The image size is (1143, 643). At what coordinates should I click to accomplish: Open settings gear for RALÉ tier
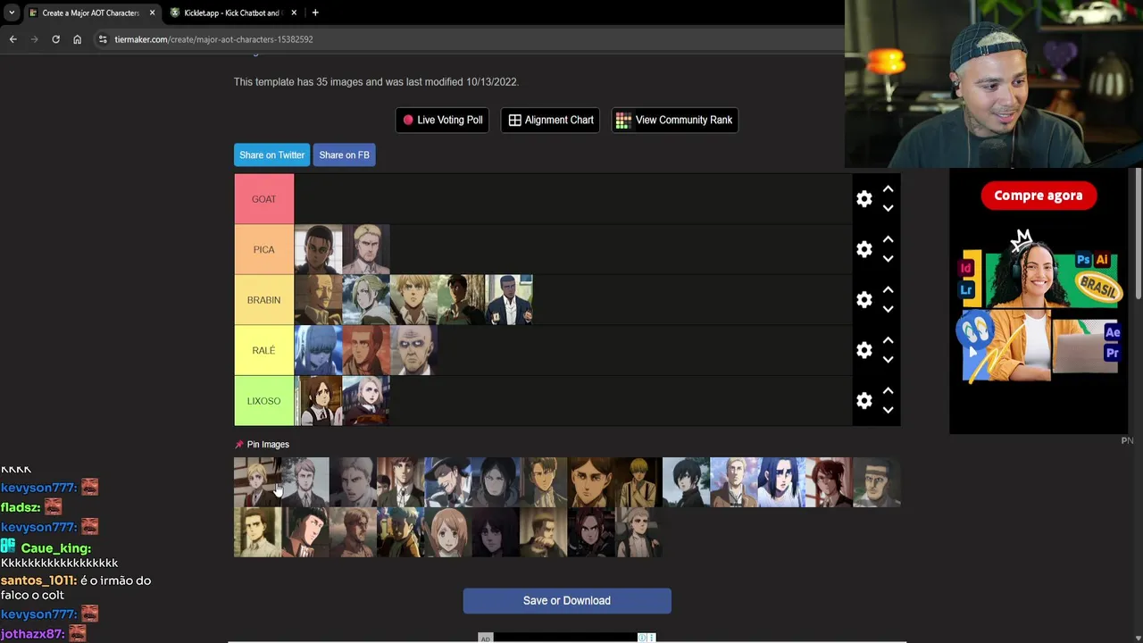864,350
